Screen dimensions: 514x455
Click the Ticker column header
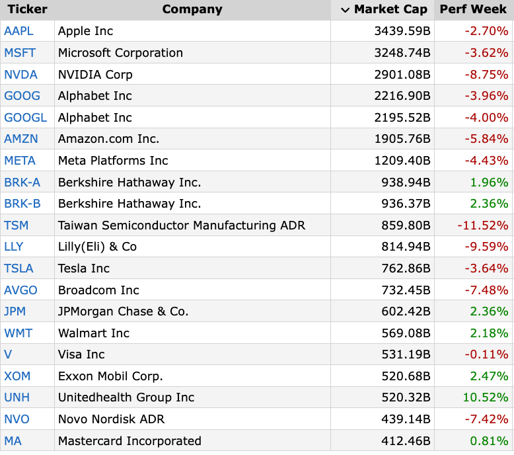[x=27, y=9]
